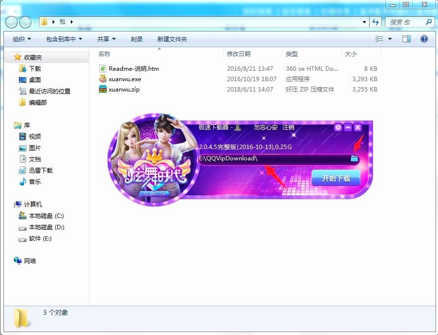Select the xuanwu.zip archive icon
438x335 pixels.
click(x=104, y=90)
